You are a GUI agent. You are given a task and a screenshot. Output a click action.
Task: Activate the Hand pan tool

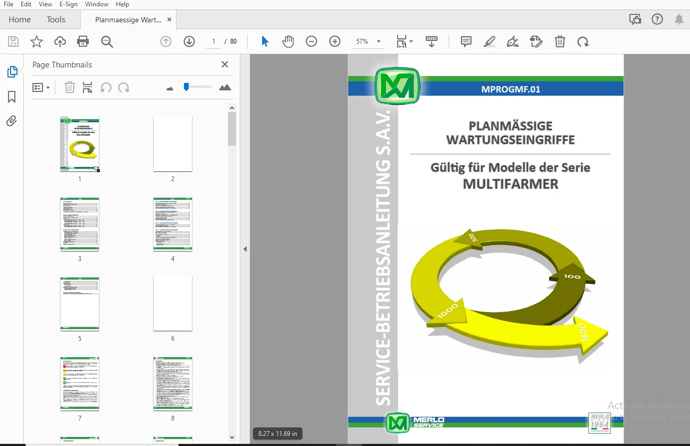[x=288, y=41]
